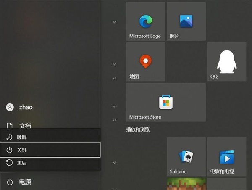Open the zhao user account menu
The height and width of the screenshot is (190, 252).
click(x=25, y=107)
